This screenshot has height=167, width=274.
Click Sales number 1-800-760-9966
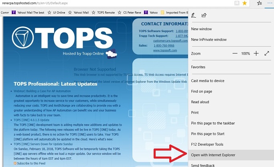(164, 45)
